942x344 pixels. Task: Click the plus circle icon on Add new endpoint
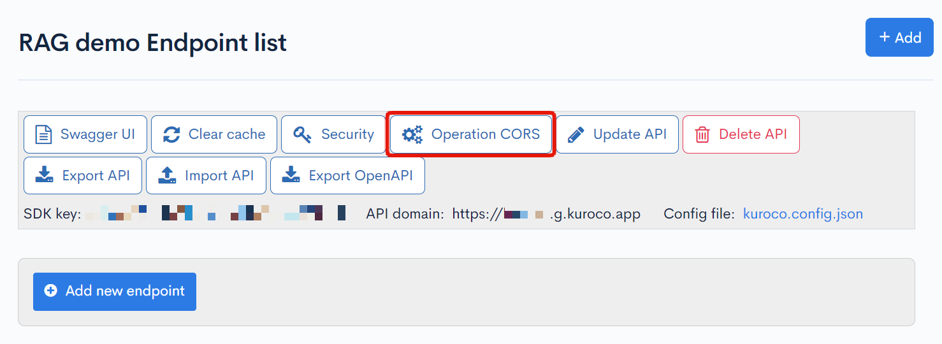[50, 291]
